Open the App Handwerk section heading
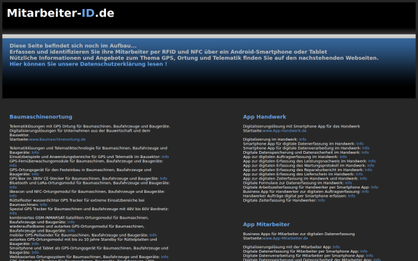This screenshot has height=261, width=418. 265,117
